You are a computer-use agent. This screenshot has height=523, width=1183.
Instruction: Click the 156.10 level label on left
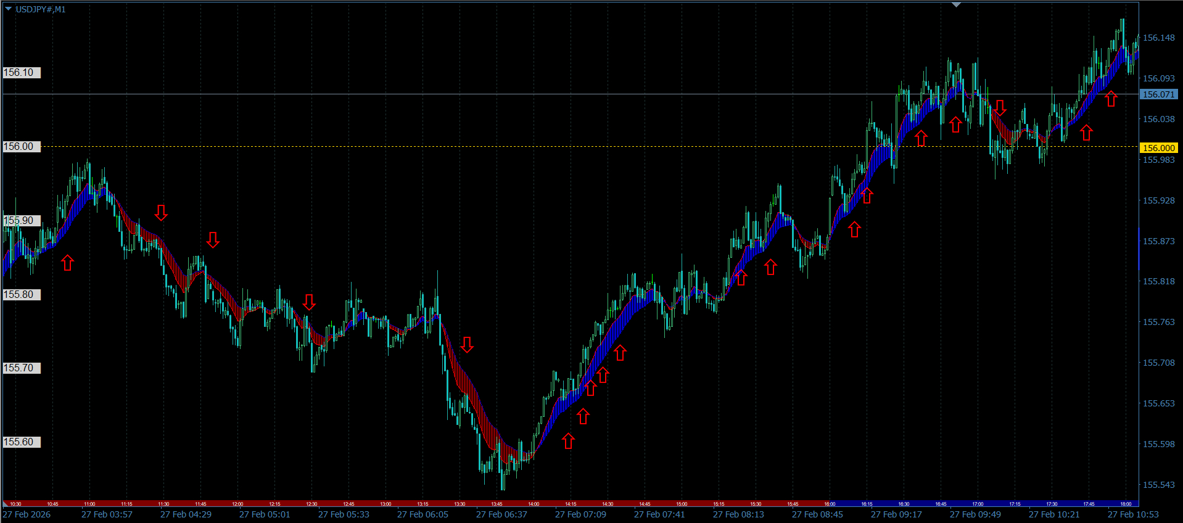[22, 73]
